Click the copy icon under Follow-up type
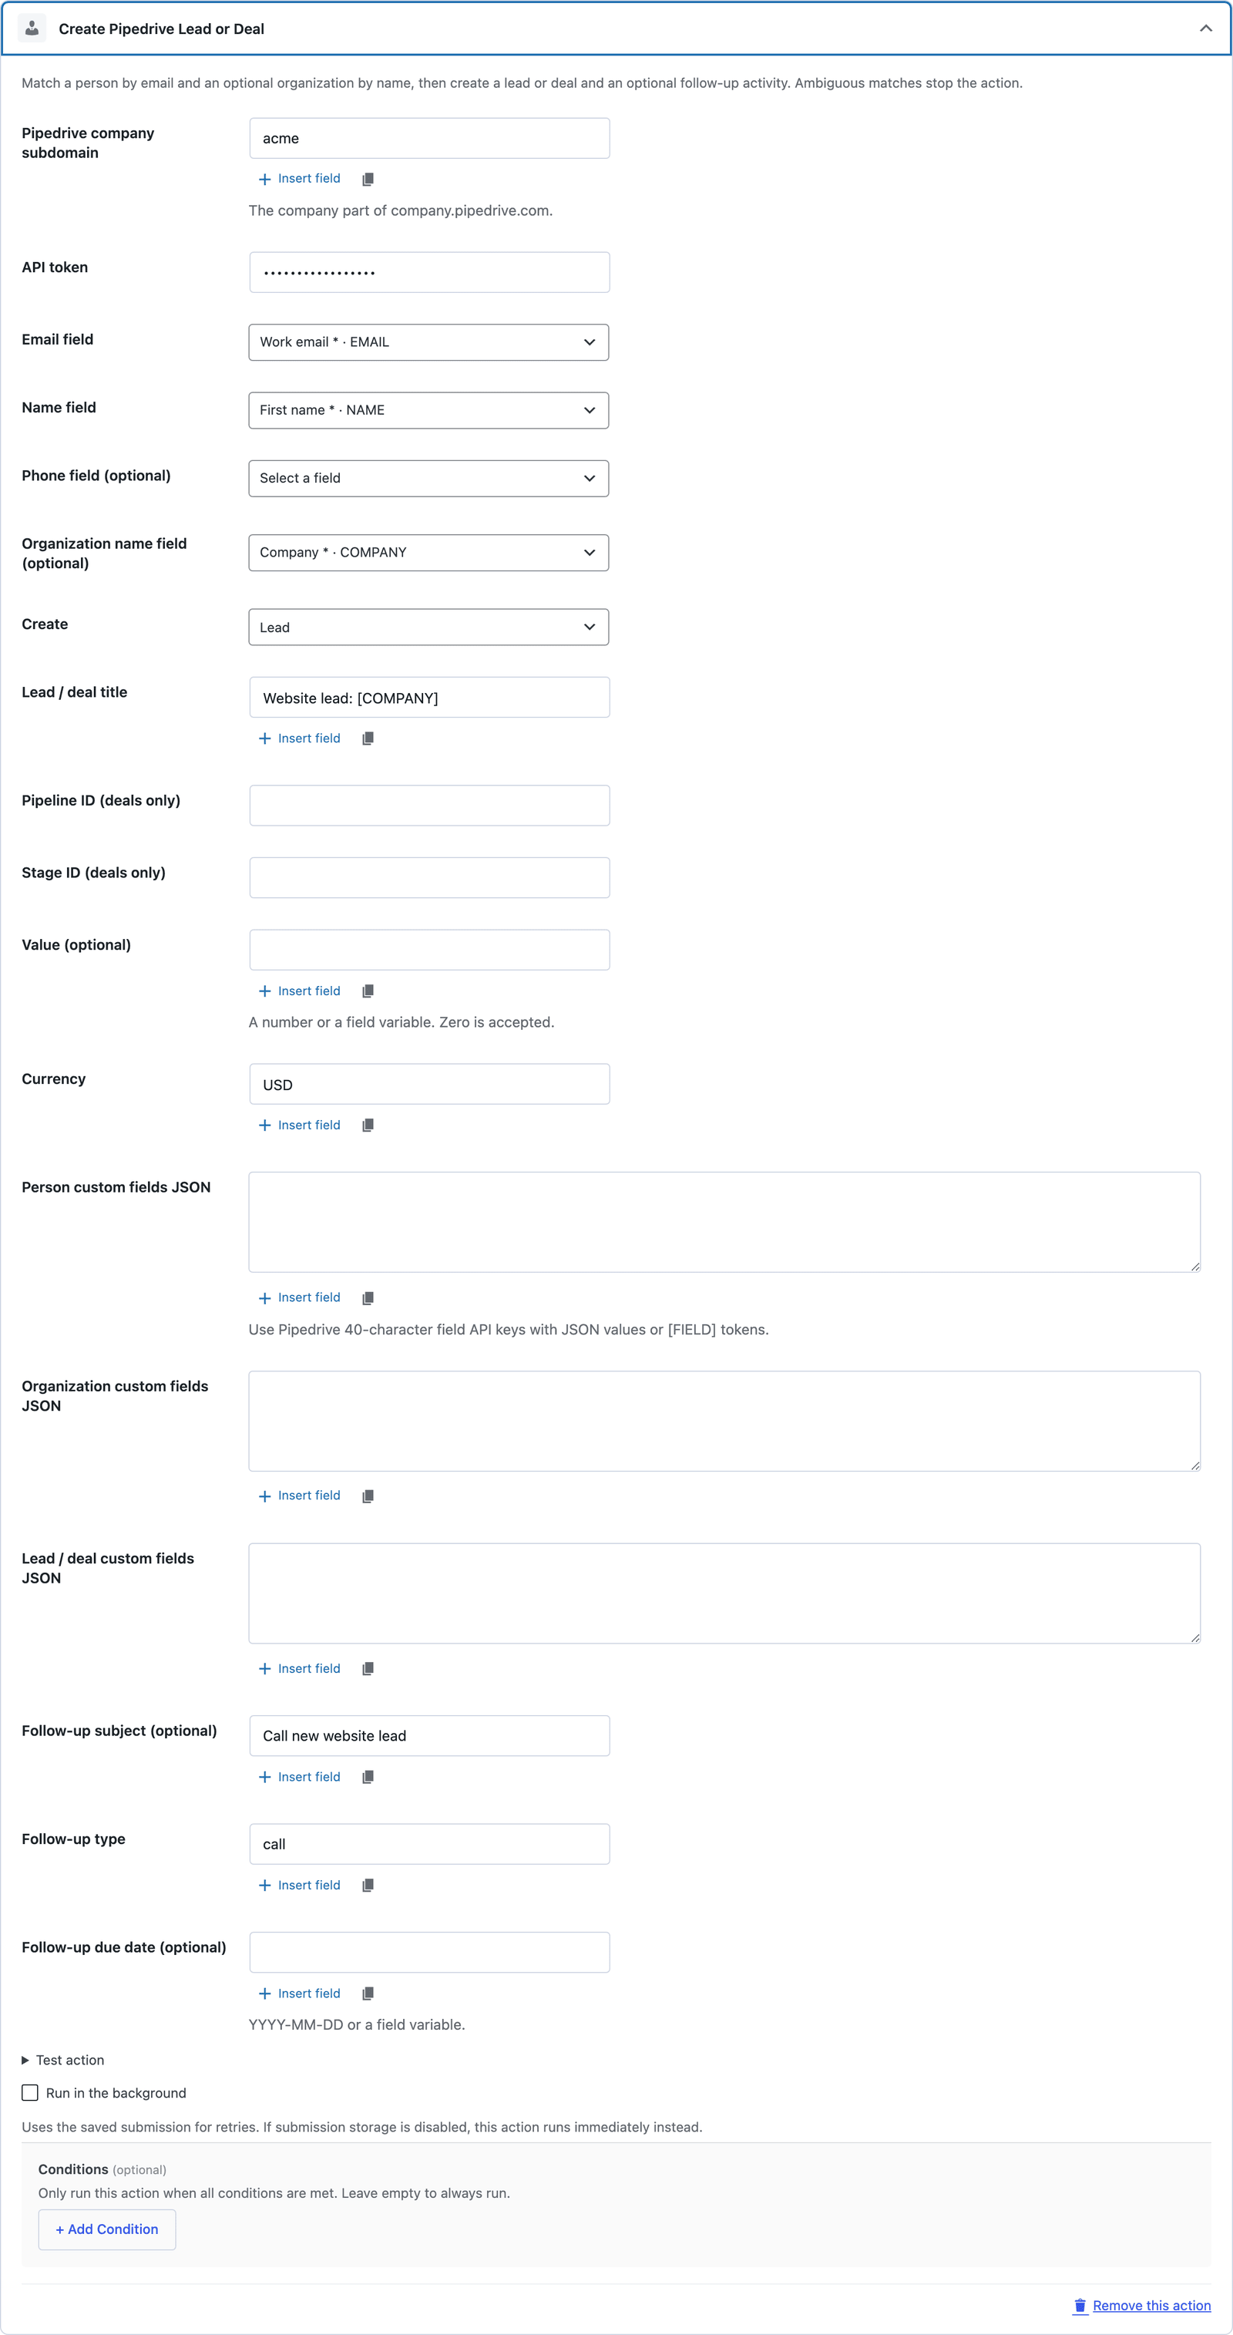 (368, 1886)
